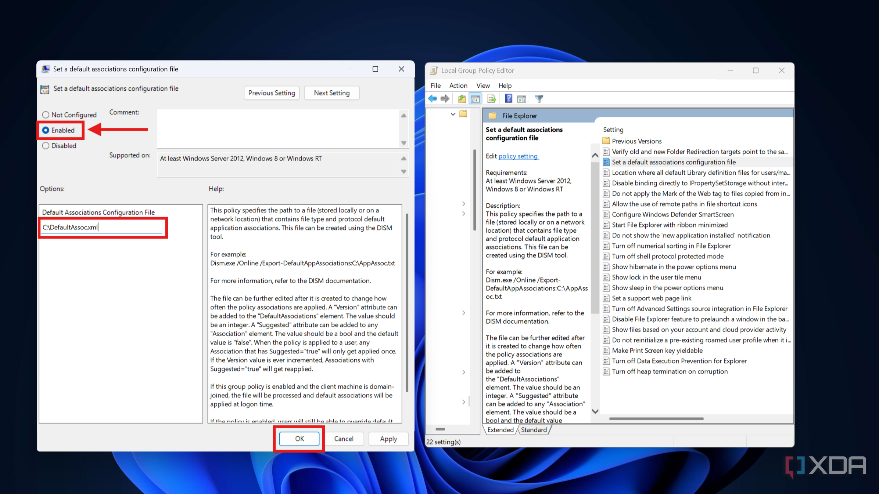
Task: Click the 'Supported on' box scroll-up arrow
Action: pos(404,159)
